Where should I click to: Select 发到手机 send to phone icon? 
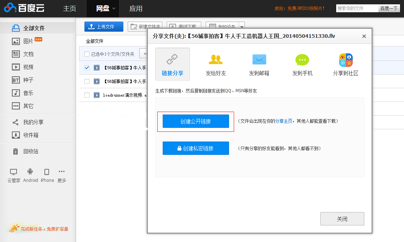(x=302, y=59)
